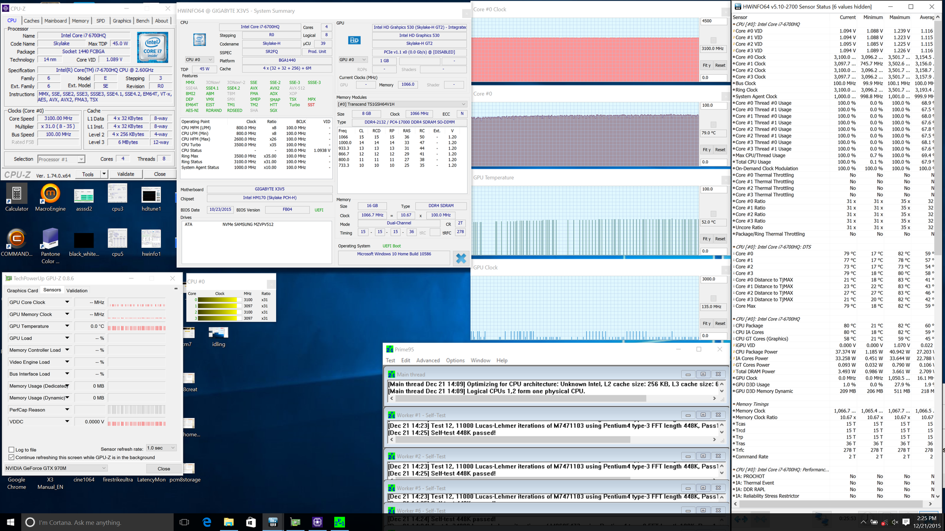Screen dimensions: 945x531
Task: Open the Test menu in Prime95
Action: point(390,360)
